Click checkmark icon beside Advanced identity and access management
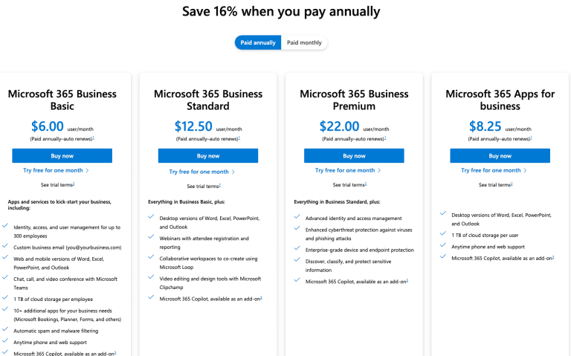Viewport: 571px width, 356px height. click(297, 218)
